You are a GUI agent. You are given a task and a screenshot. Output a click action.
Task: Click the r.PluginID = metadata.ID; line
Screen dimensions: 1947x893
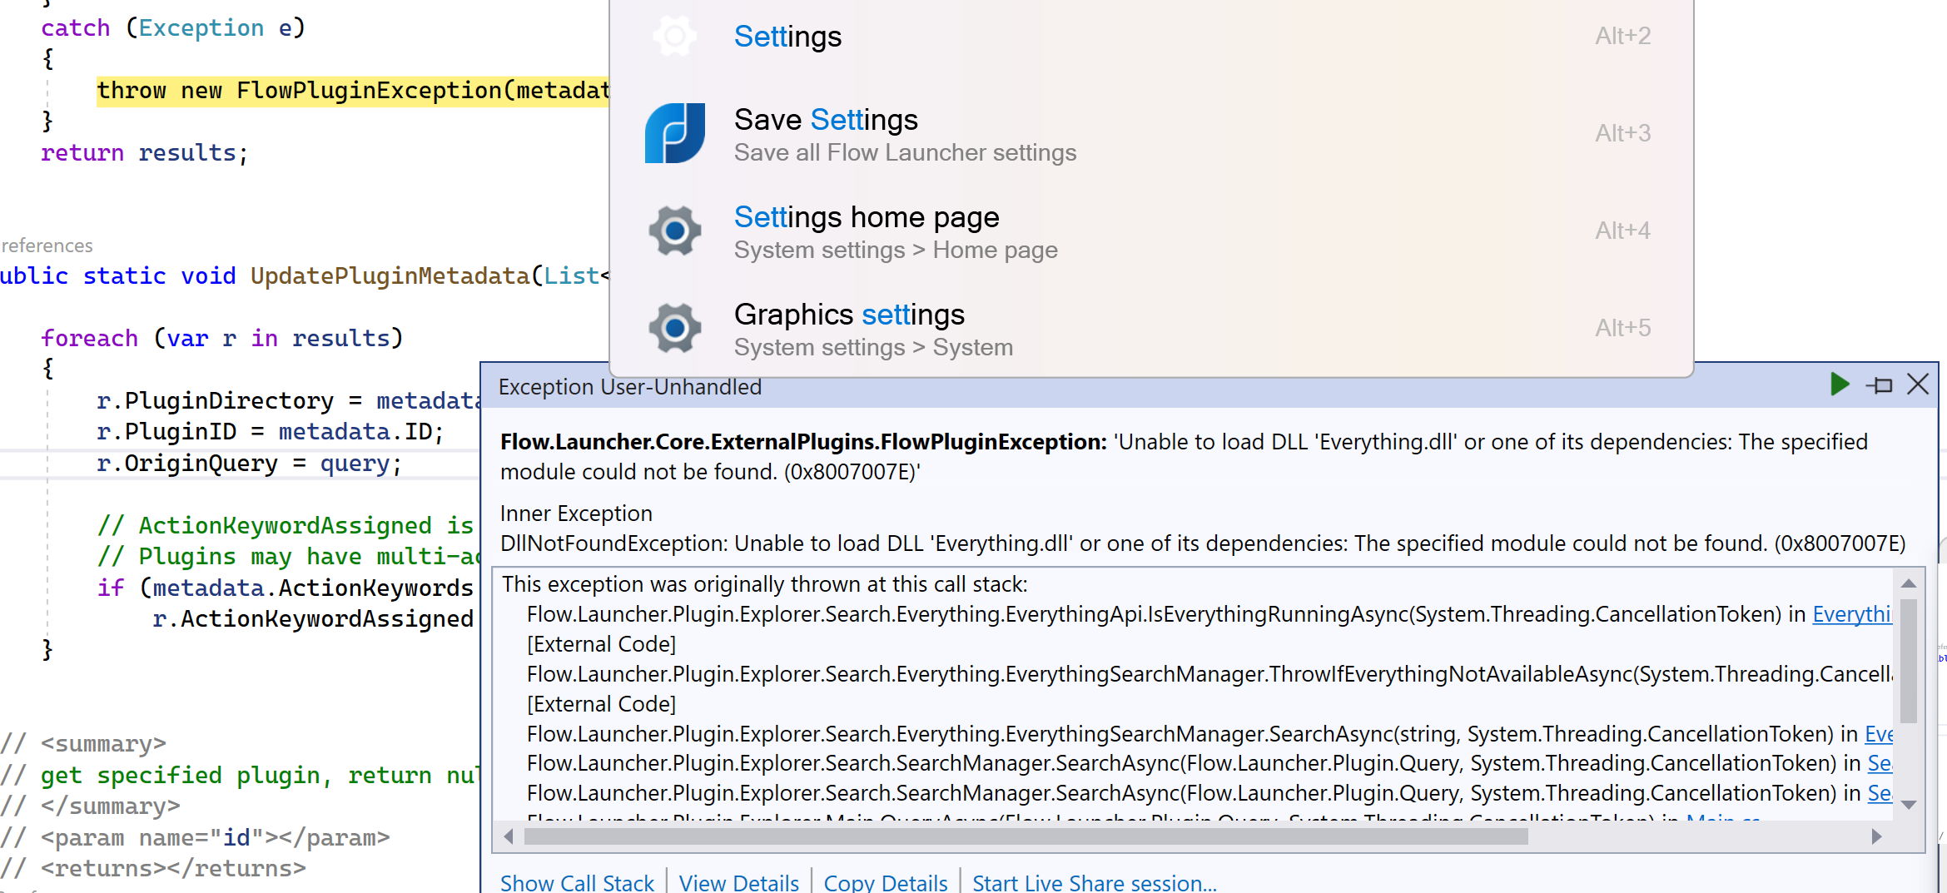tap(271, 432)
